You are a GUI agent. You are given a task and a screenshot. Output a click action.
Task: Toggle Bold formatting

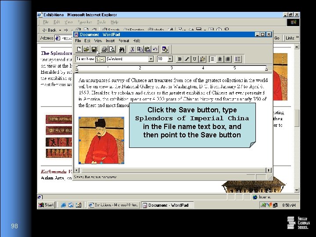(180, 59)
